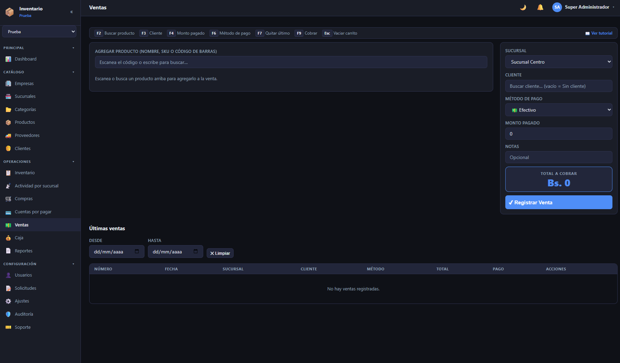Image resolution: width=620 pixels, height=363 pixels.
Task: Click the Reportes document icon
Action: [8, 251]
